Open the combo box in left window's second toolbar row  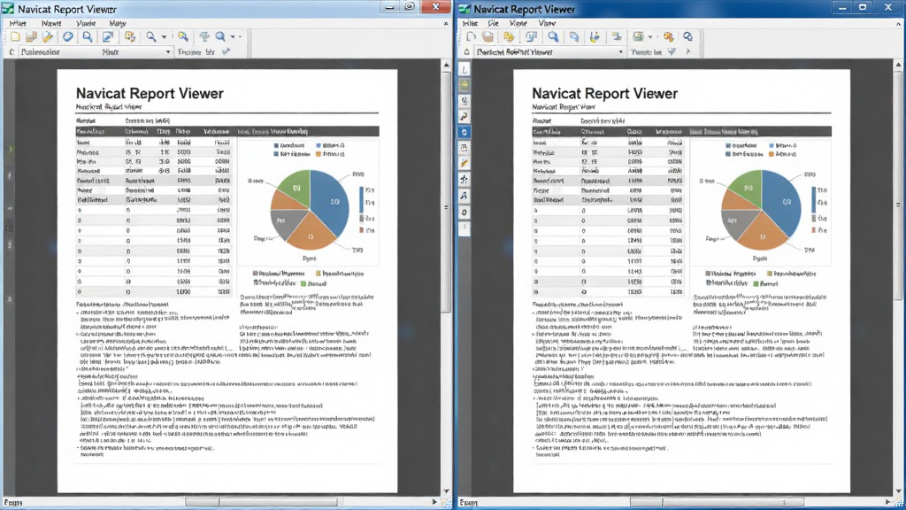coord(96,51)
